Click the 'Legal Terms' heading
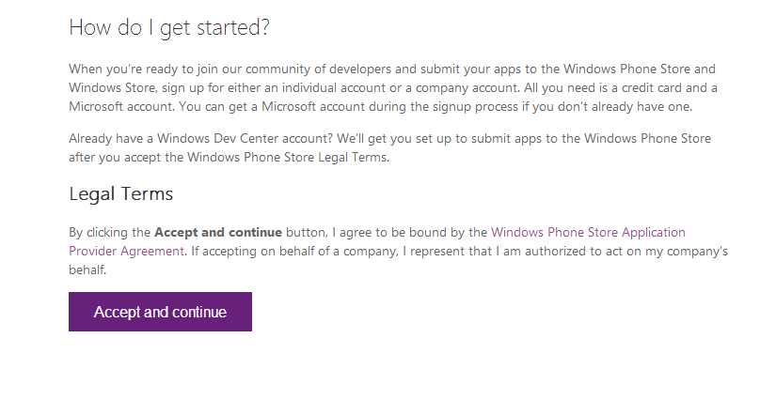This screenshot has height=400, width=776. (x=120, y=194)
